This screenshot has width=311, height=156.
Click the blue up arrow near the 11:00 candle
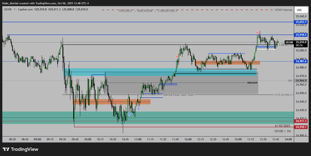click(139, 109)
